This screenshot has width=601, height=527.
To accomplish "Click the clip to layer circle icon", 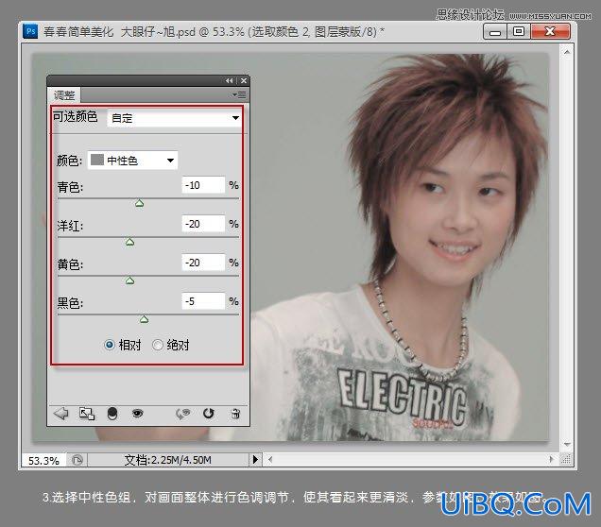I will (112, 414).
